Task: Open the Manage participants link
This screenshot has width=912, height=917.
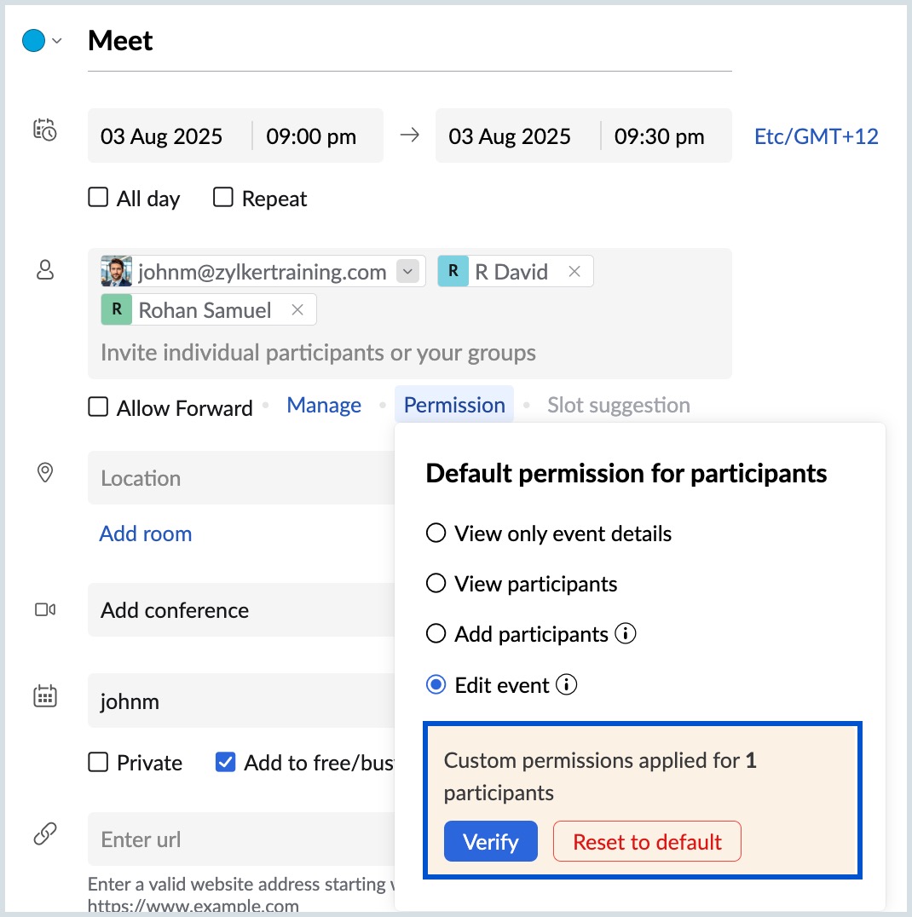Action: [x=324, y=405]
